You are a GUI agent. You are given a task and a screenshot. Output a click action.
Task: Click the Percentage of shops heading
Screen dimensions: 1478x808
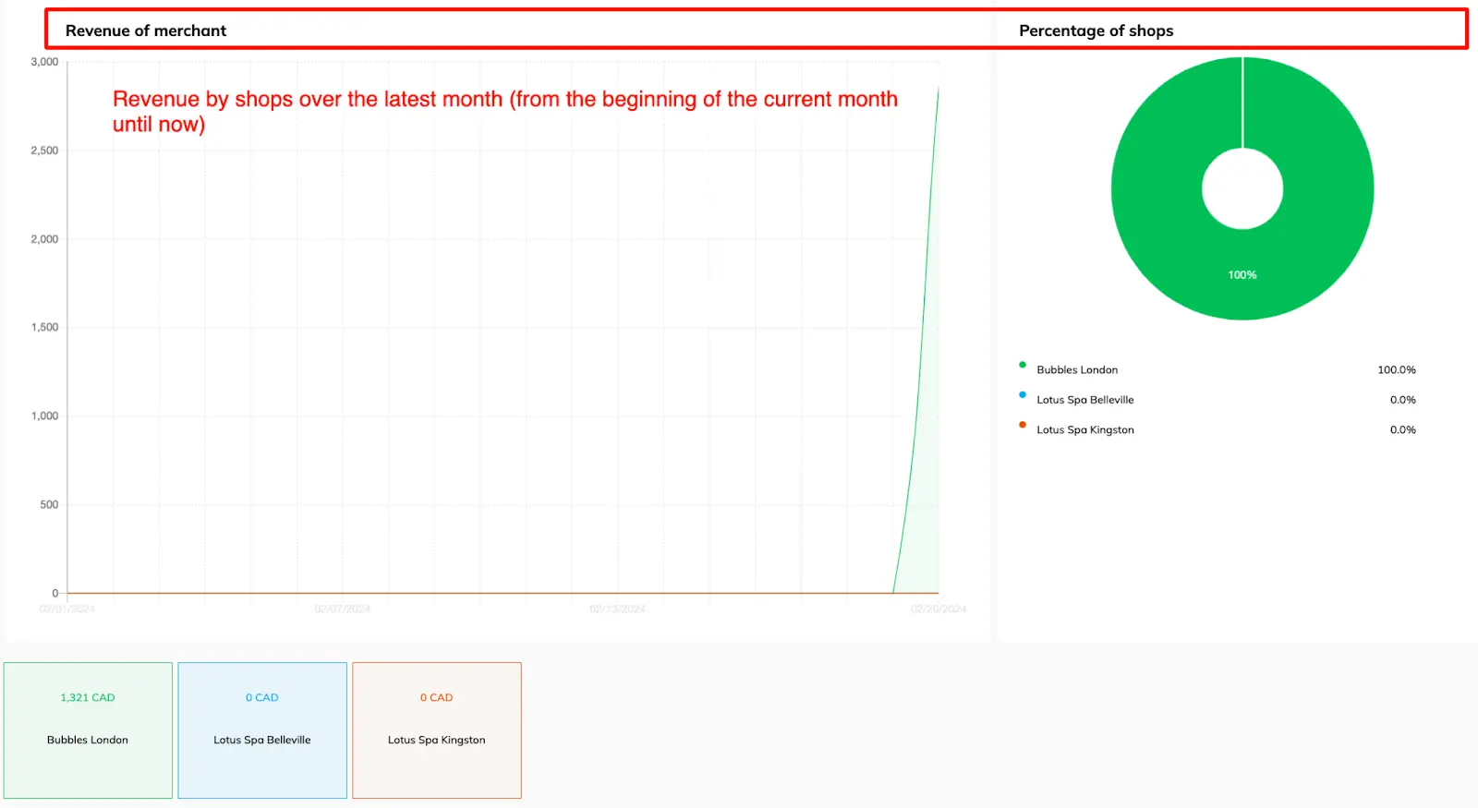click(1096, 30)
